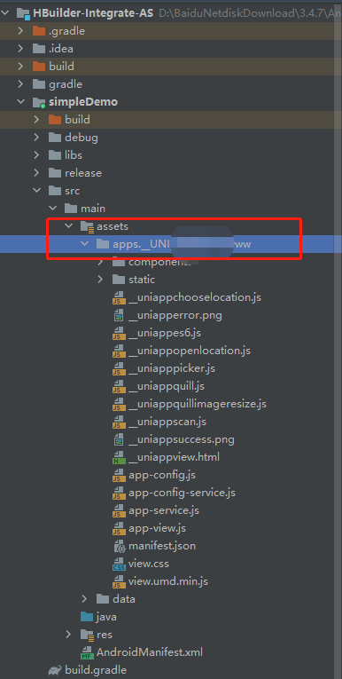Select the simpleDemo module row
The height and width of the screenshot is (679, 342).
[x=171, y=102]
